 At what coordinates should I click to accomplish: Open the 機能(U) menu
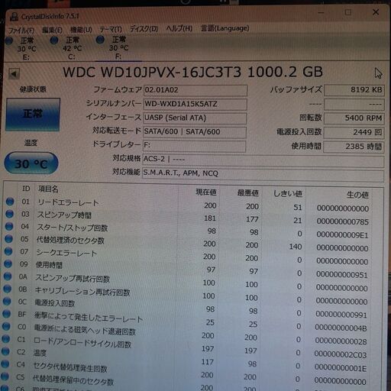point(81,30)
